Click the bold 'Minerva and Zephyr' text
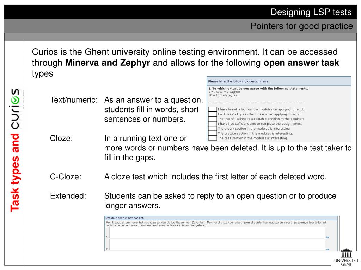 pos(108,63)
